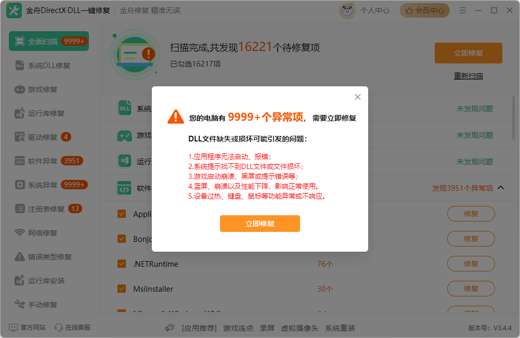Screen dimensions: 520x338
Task: Open the 会员中心 membership center
Action: click(x=425, y=10)
